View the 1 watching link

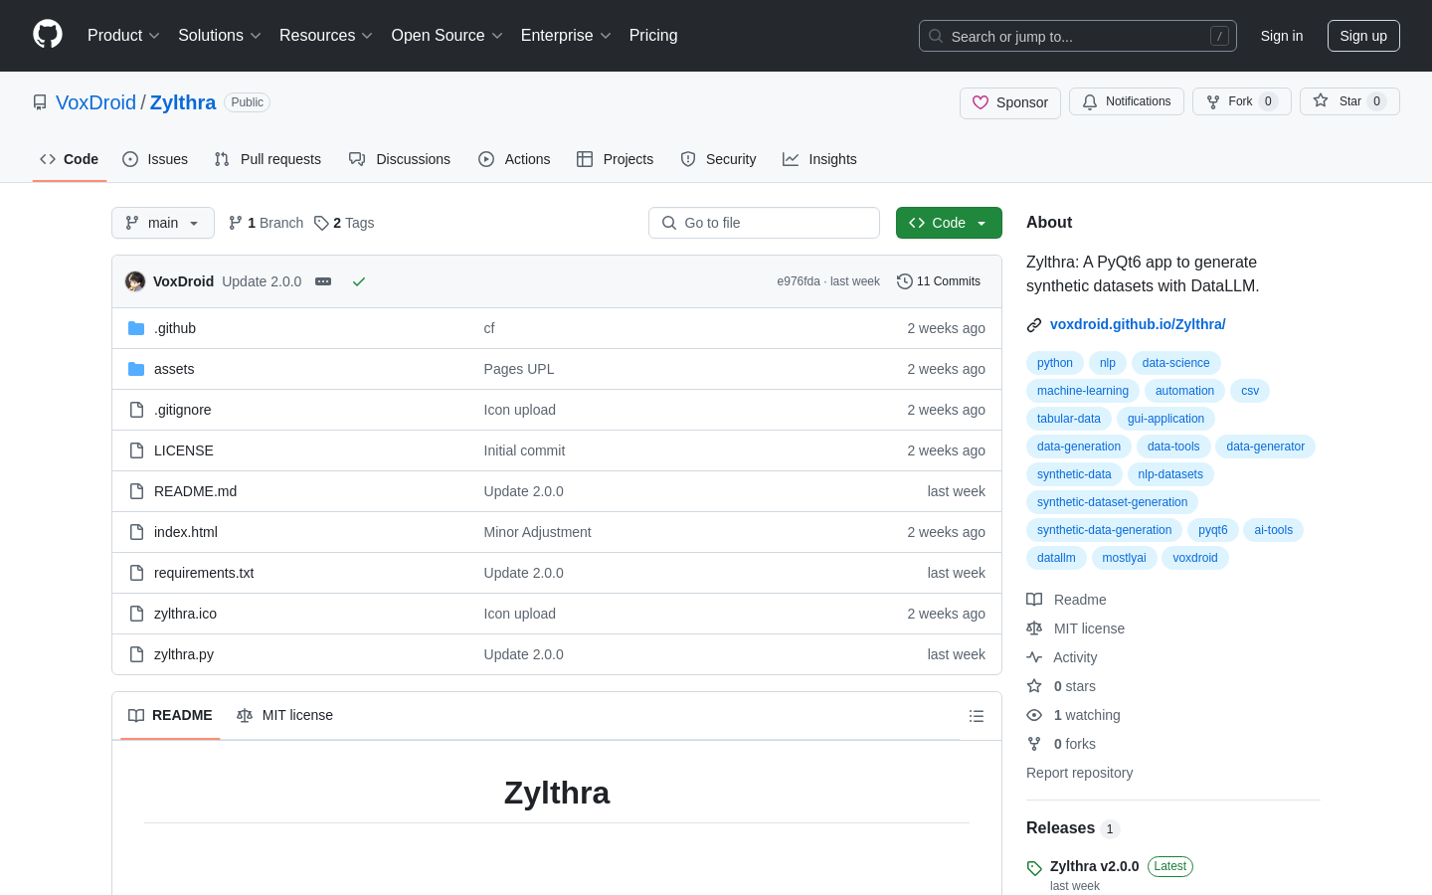click(x=1073, y=715)
